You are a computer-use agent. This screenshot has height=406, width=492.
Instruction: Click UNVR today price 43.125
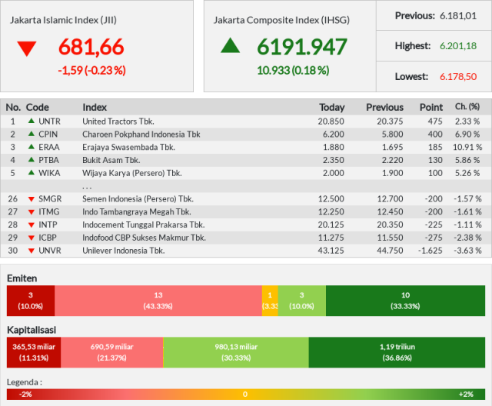(331, 251)
